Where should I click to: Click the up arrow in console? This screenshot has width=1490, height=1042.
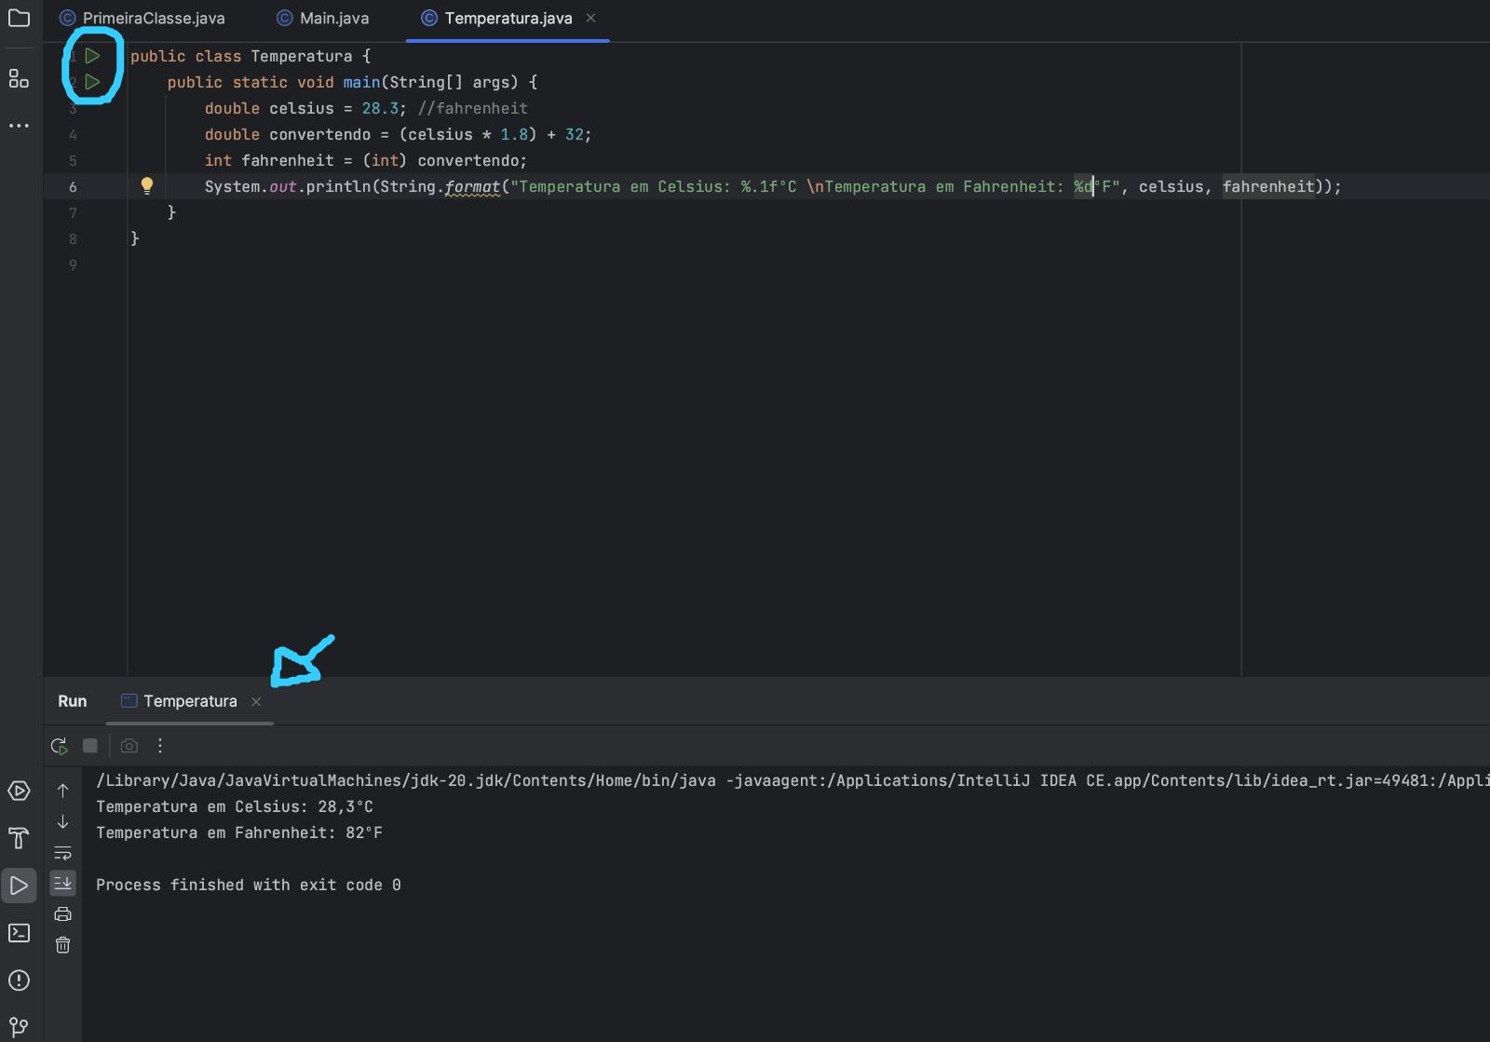[62, 791]
